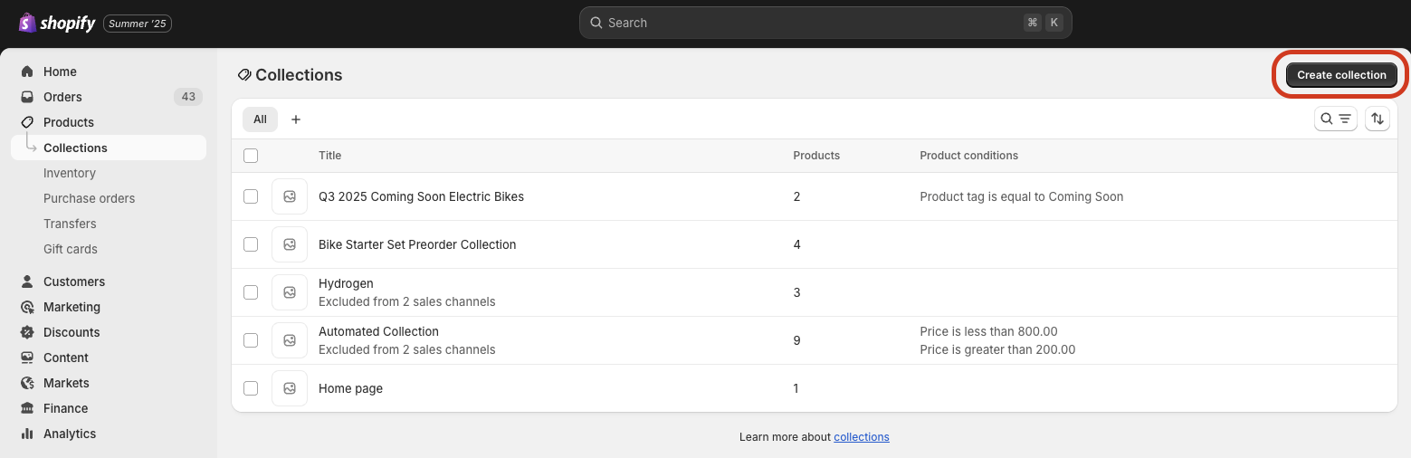Click the Products column header
Viewport: 1411px width, 458px height.
[x=816, y=156]
